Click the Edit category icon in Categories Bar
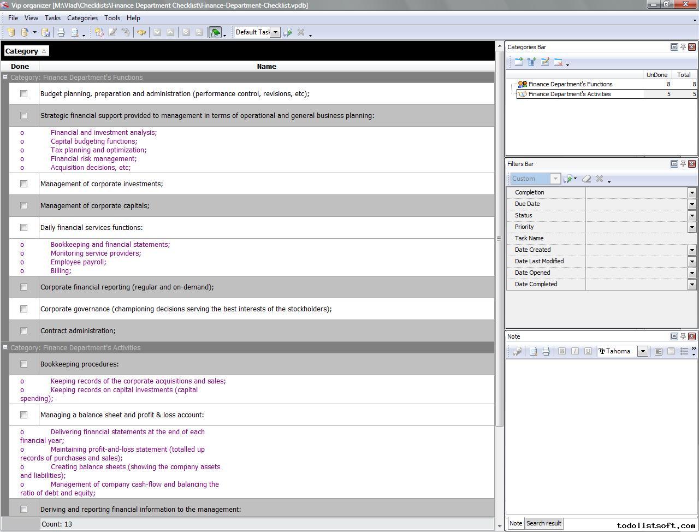This screenshot has width=699, height=532. pos(544,62)
